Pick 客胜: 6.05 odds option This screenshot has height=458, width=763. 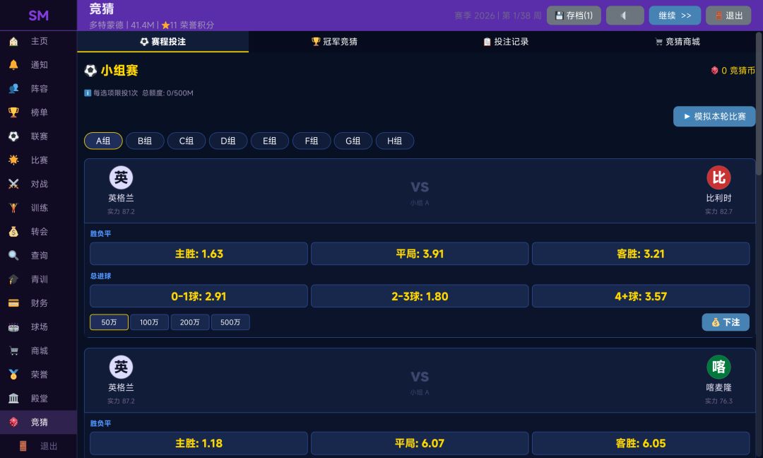coord(640,443)
